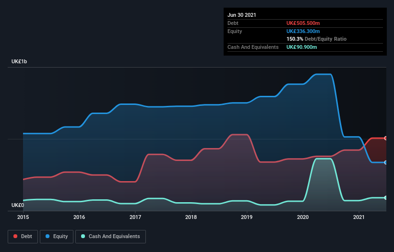Viewport: 394px width, 252px height.
Task: Select the 2016 x-axis label
Action: click(x=79, y=217)
